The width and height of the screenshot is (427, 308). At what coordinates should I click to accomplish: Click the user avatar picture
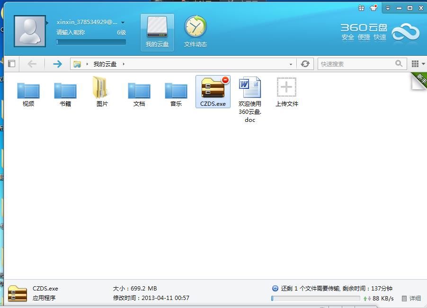point(30,31)
